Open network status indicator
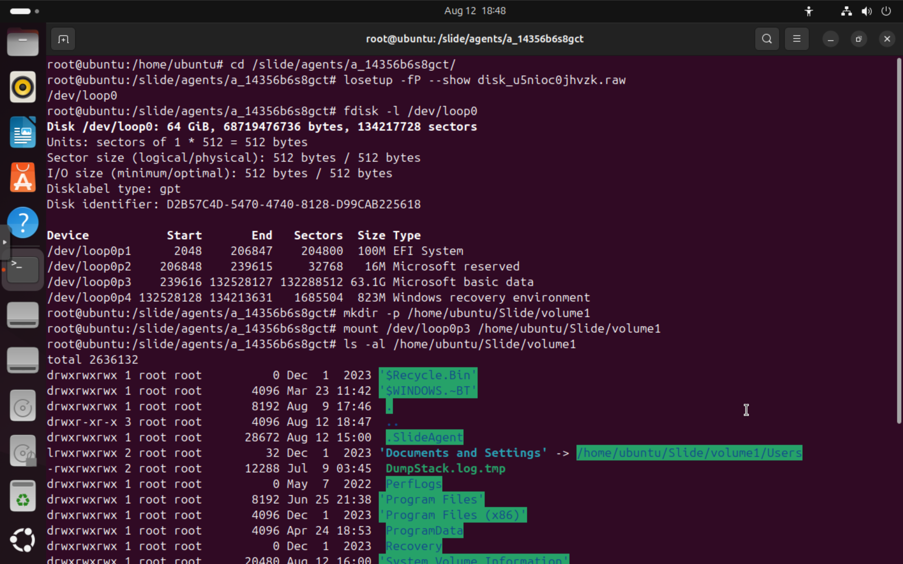 (x=846, y=11)
